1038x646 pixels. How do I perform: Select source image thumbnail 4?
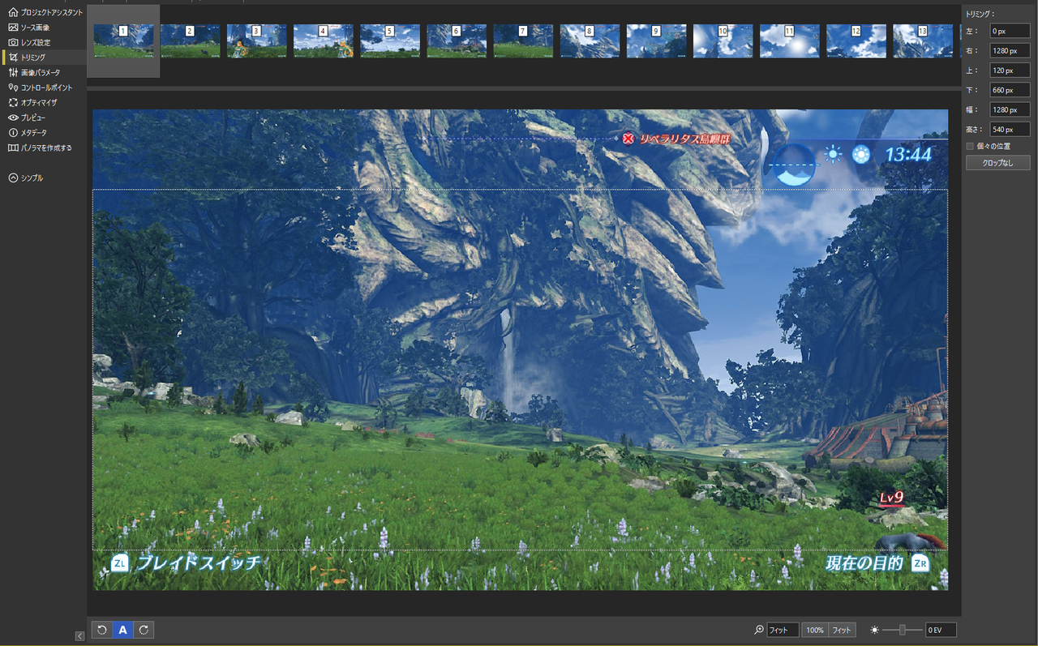pos(323,41)
